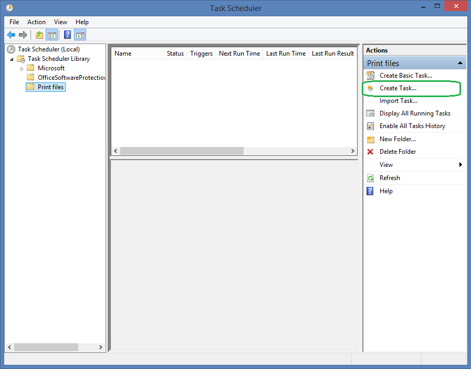Click the Actions pane header
This screenshot has height=369, width=471.
point(414,50)
